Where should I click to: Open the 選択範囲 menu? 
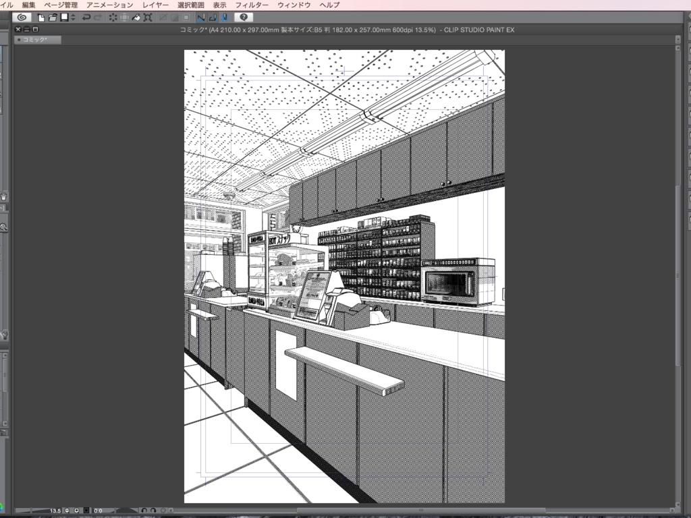click(191, 5)
